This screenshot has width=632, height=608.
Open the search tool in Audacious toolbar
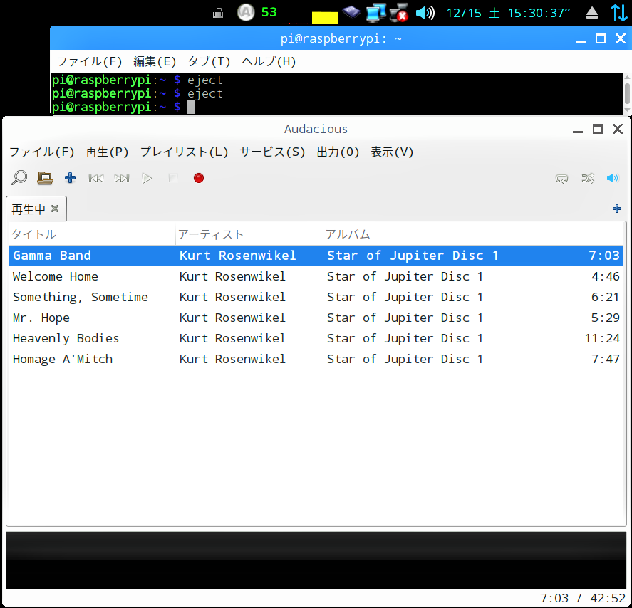click(19, 177)
